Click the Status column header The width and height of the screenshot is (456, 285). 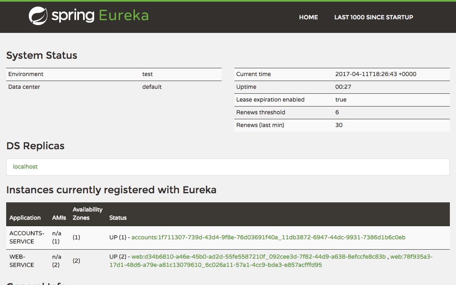[118, 218]
